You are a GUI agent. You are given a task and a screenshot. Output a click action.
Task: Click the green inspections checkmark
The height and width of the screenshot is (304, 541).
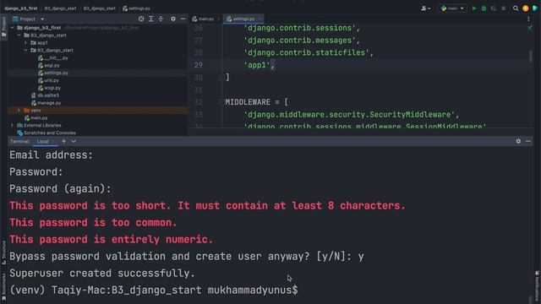[x=530, y=28]
